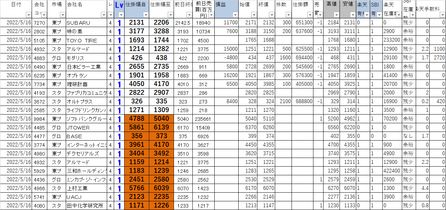This screenshot has width=446, height=210.
Task: Open the 前日終値 column filter dropdown
Action: coord(189,15)
